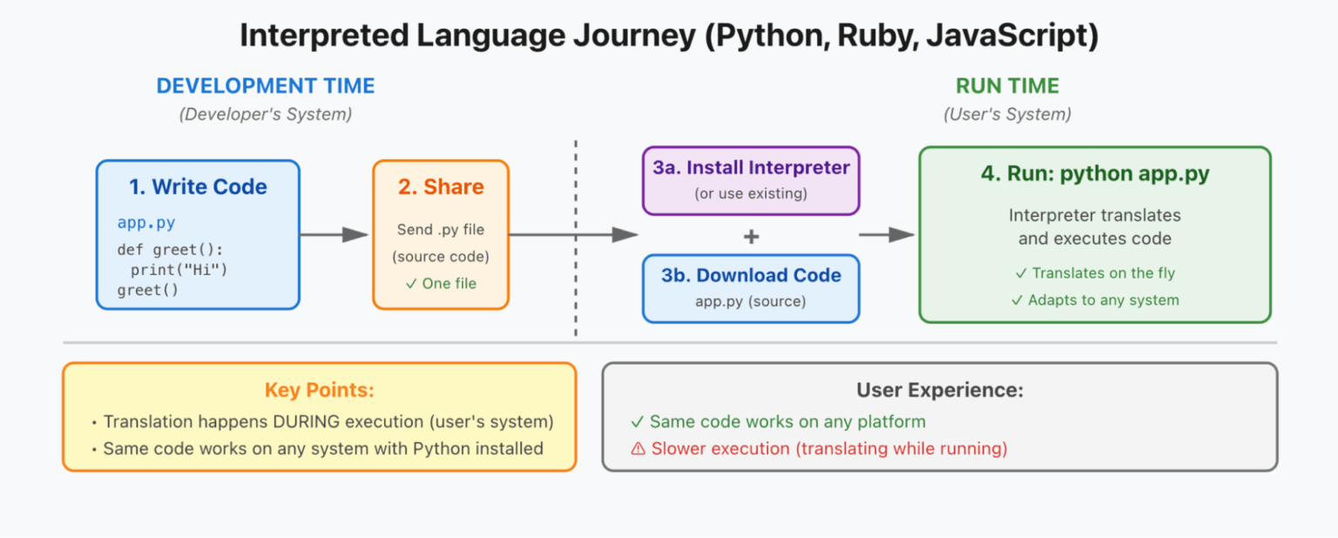Image resolution: width=1338 pixels, height=538 pixels.
Task: Click the checkmark beside Translates on the fly
Action: tap(1020, 273)
